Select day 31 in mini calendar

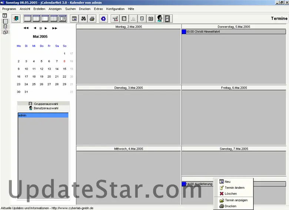point(26,92)
